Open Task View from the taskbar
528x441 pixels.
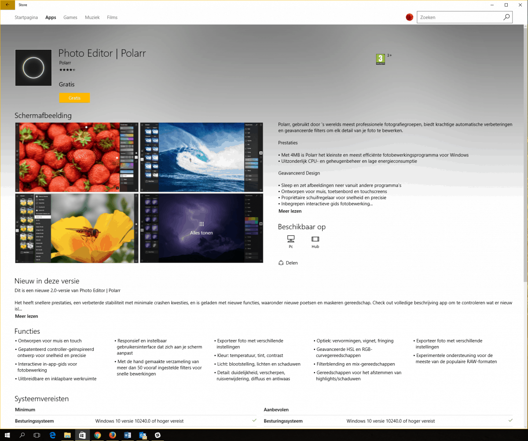(x=37, y=435)
